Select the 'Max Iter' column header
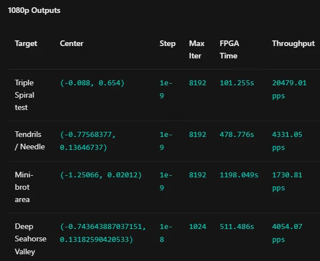This screenshot has width=320, height=261. click(196, 49)
